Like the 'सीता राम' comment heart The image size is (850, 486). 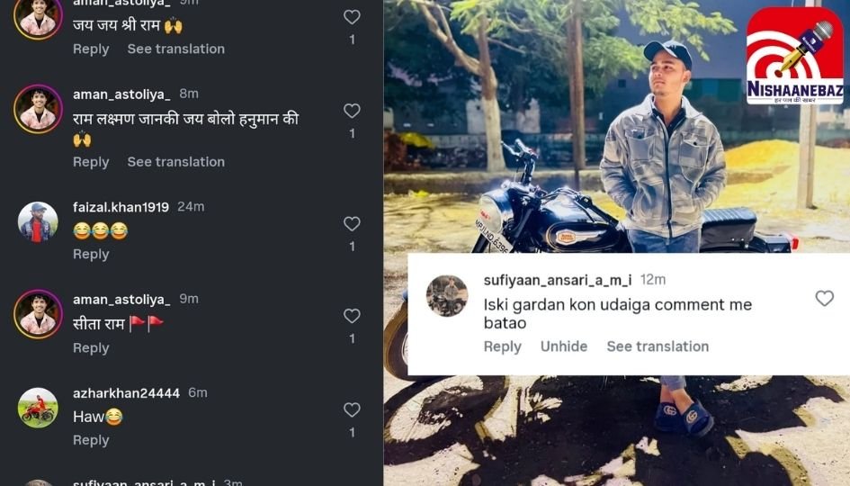352,316
